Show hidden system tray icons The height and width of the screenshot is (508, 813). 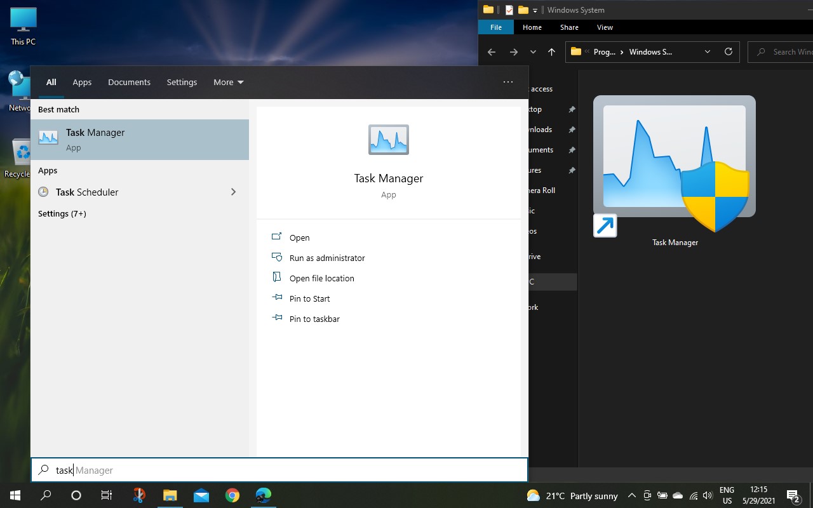tap(632, 495)
